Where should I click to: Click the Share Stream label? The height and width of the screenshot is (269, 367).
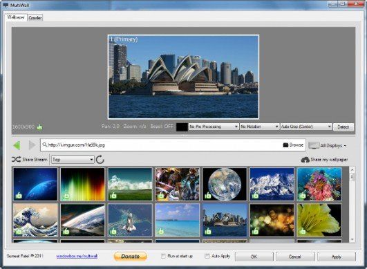click(x=35, y=160)
